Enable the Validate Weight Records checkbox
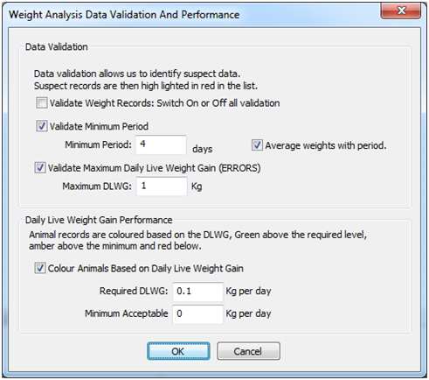Viewport: 429px width, 380px height. click(42, 103)
